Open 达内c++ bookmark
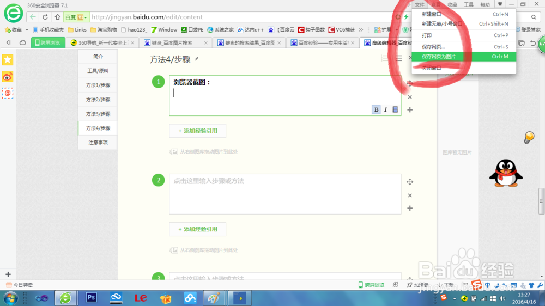The image size is (545, 306). 251,30
